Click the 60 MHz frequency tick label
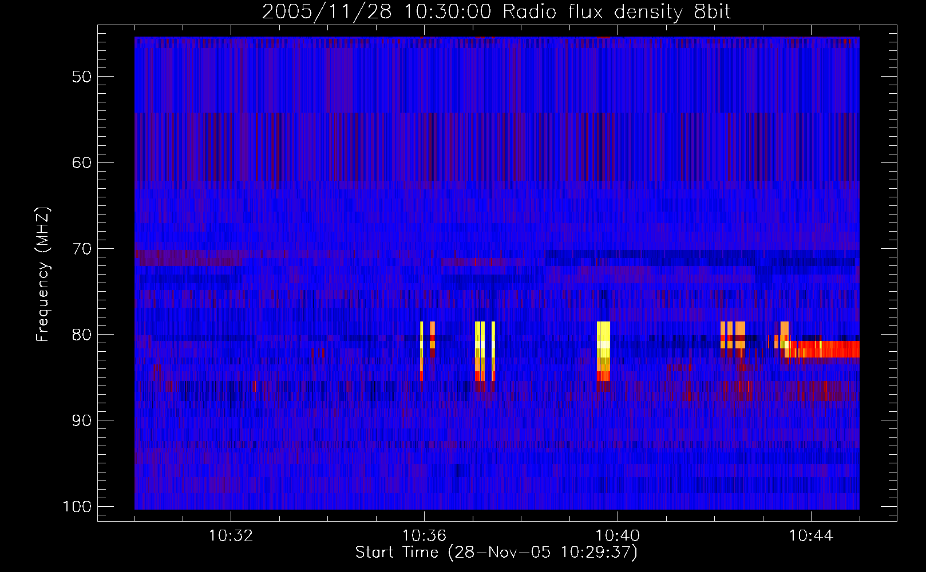Screen dimensions: 926x572 tap(82, 162)
